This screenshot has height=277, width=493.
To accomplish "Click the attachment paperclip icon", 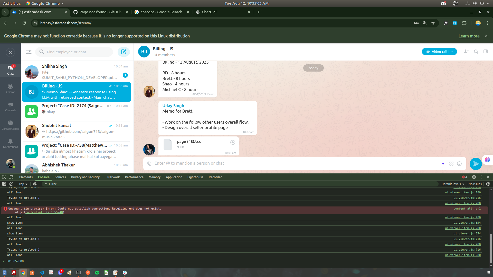I will point(149,163).
